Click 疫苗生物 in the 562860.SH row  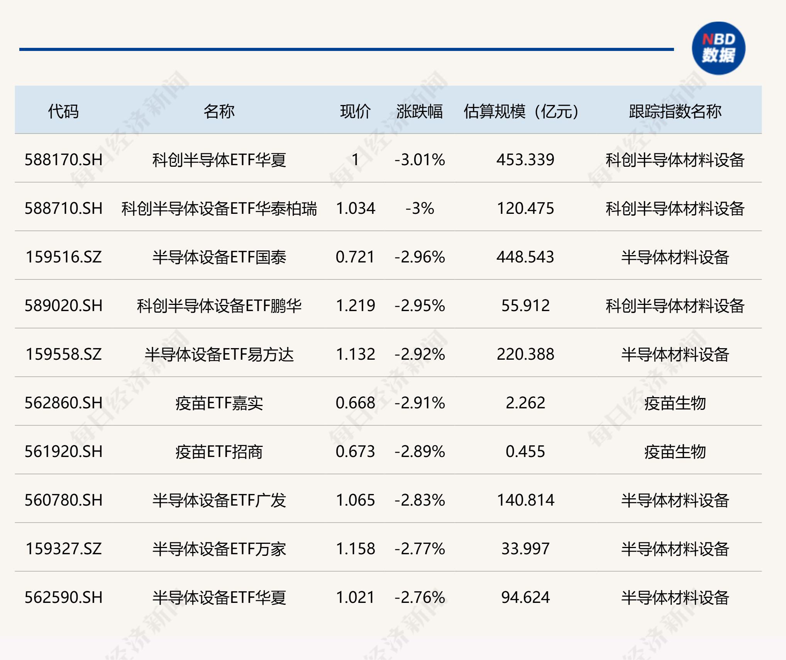tap(675, 403)
